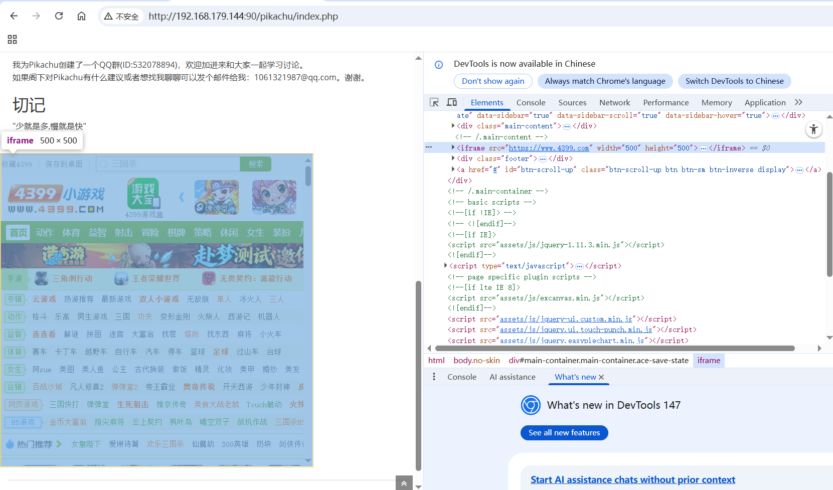The width and height of the screenshot is (833, 490).
Task: Click the Elements panel vertical scrollbar
Action: point(829,224)
